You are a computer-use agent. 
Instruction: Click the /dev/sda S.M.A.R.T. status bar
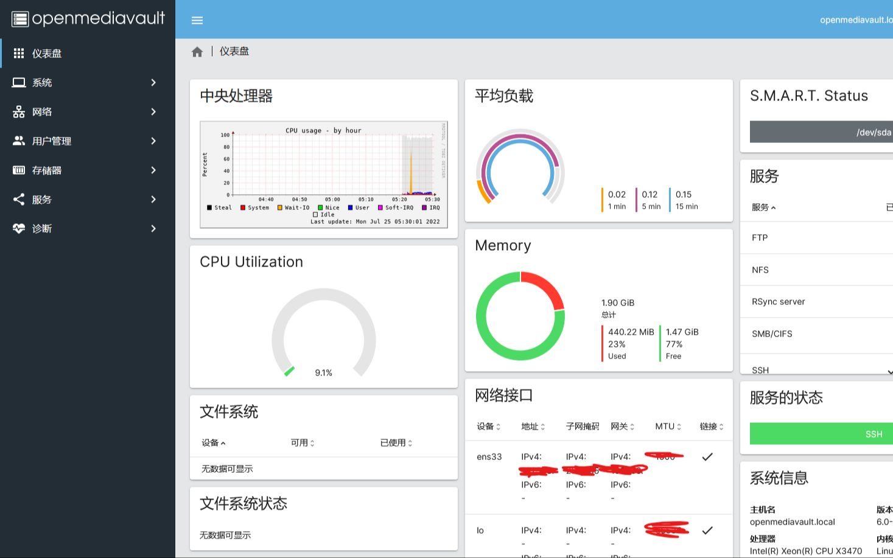point(821,132)
